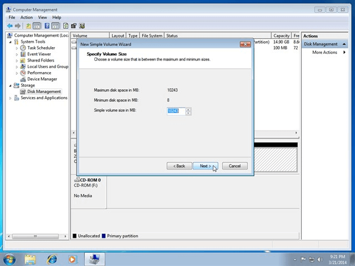This screenshot has height=266, width=355.
Task: Collapse the Disk Management actions section
Action: 344,44
